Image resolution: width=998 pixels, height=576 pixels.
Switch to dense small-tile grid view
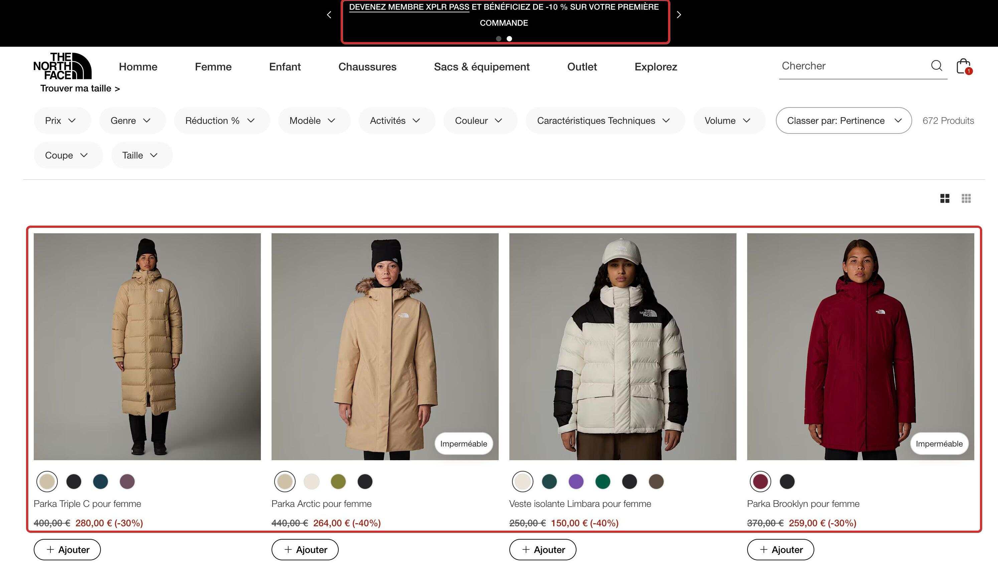pyautogui.click(x=966, y=198)
